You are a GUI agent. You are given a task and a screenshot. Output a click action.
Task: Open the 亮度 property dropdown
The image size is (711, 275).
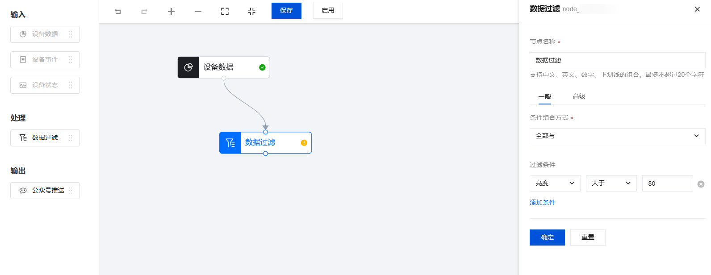pos(555,183)
